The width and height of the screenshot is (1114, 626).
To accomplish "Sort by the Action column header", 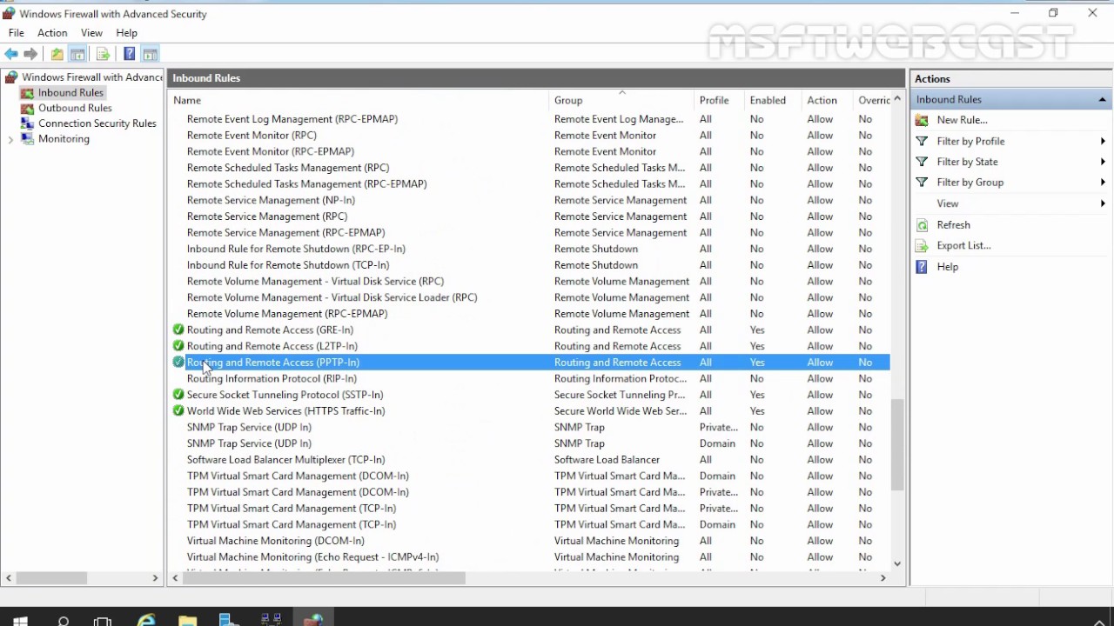I will click(x=827, y=100).
